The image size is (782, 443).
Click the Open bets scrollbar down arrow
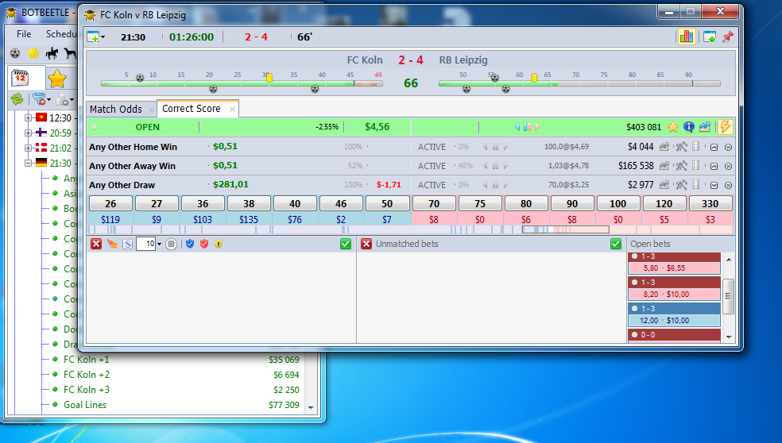point(729,337)
